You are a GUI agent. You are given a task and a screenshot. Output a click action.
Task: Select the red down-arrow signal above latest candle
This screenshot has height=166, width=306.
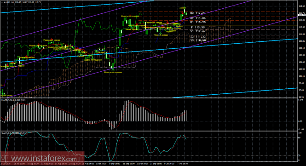click(183, 13)
